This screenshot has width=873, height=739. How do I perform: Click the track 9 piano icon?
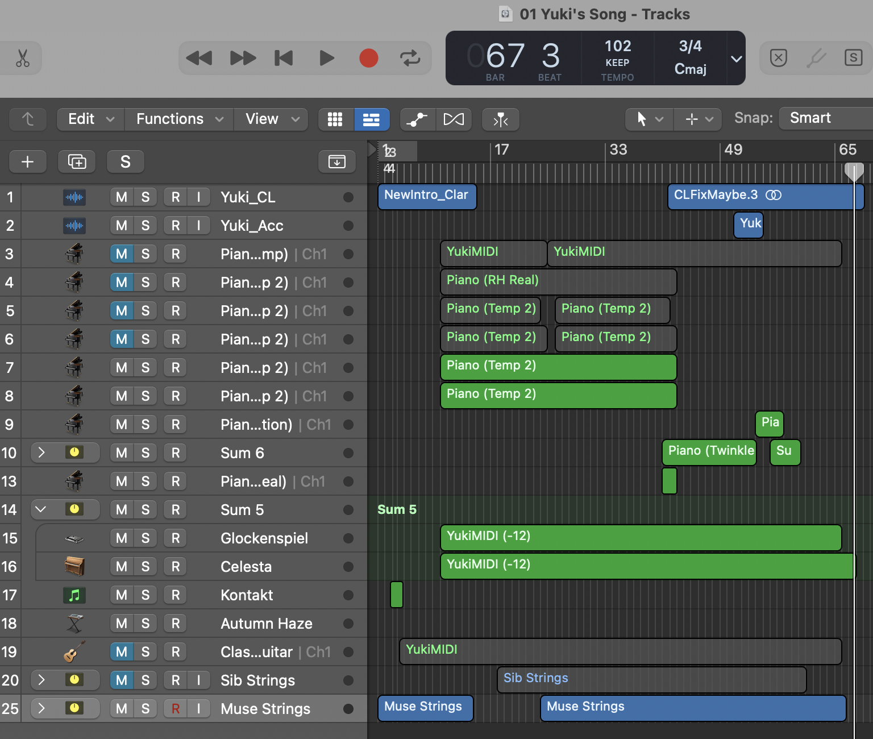74,424
